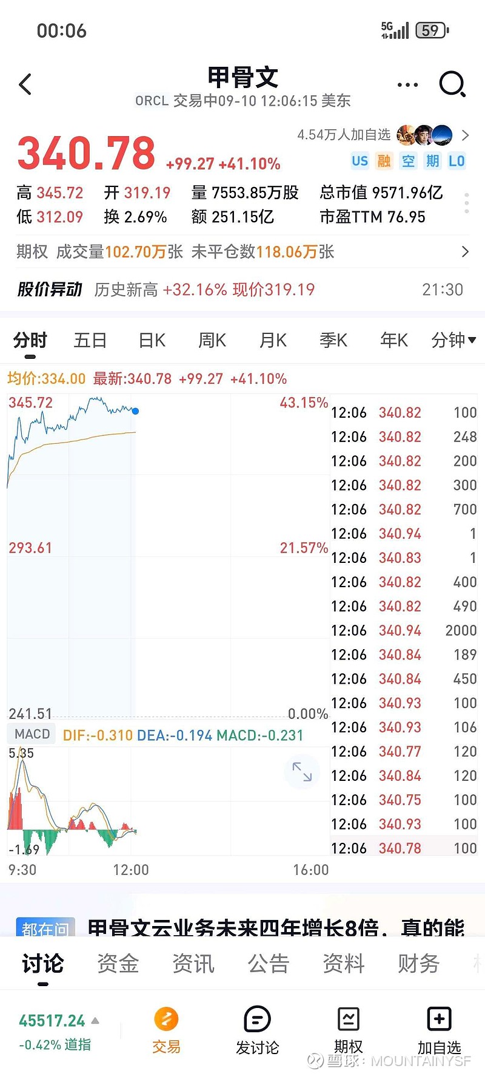This screenshot has width=485, height=1076.
Task: Open the search magnifier icon
Action: [452, 84]
